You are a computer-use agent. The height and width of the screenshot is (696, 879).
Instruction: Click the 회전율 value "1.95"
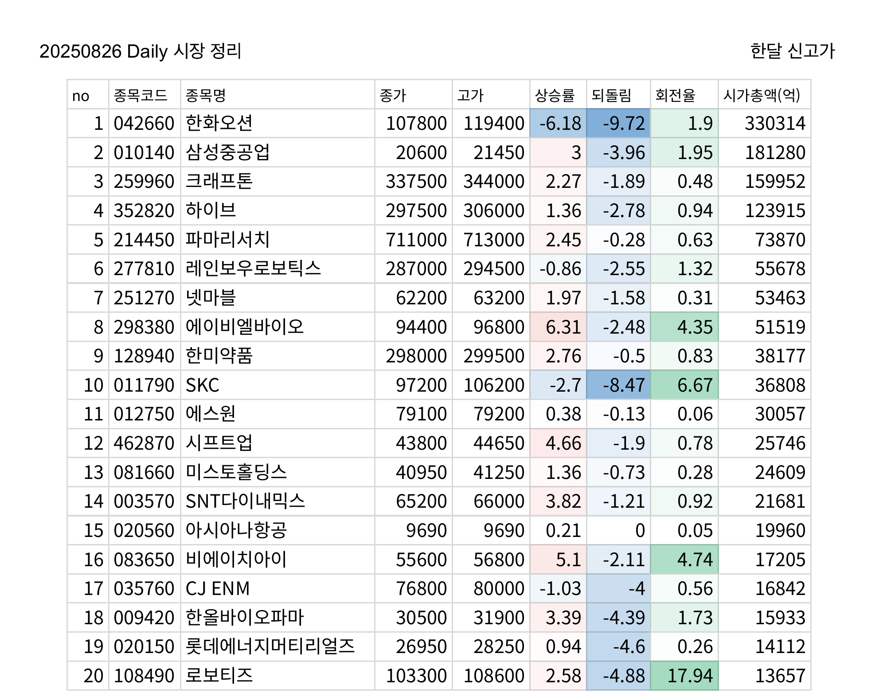(695, 153)
